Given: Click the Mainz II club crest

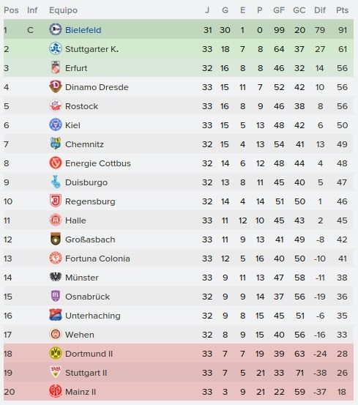Looking at the screenshot, I should click(x=56, y=391).
